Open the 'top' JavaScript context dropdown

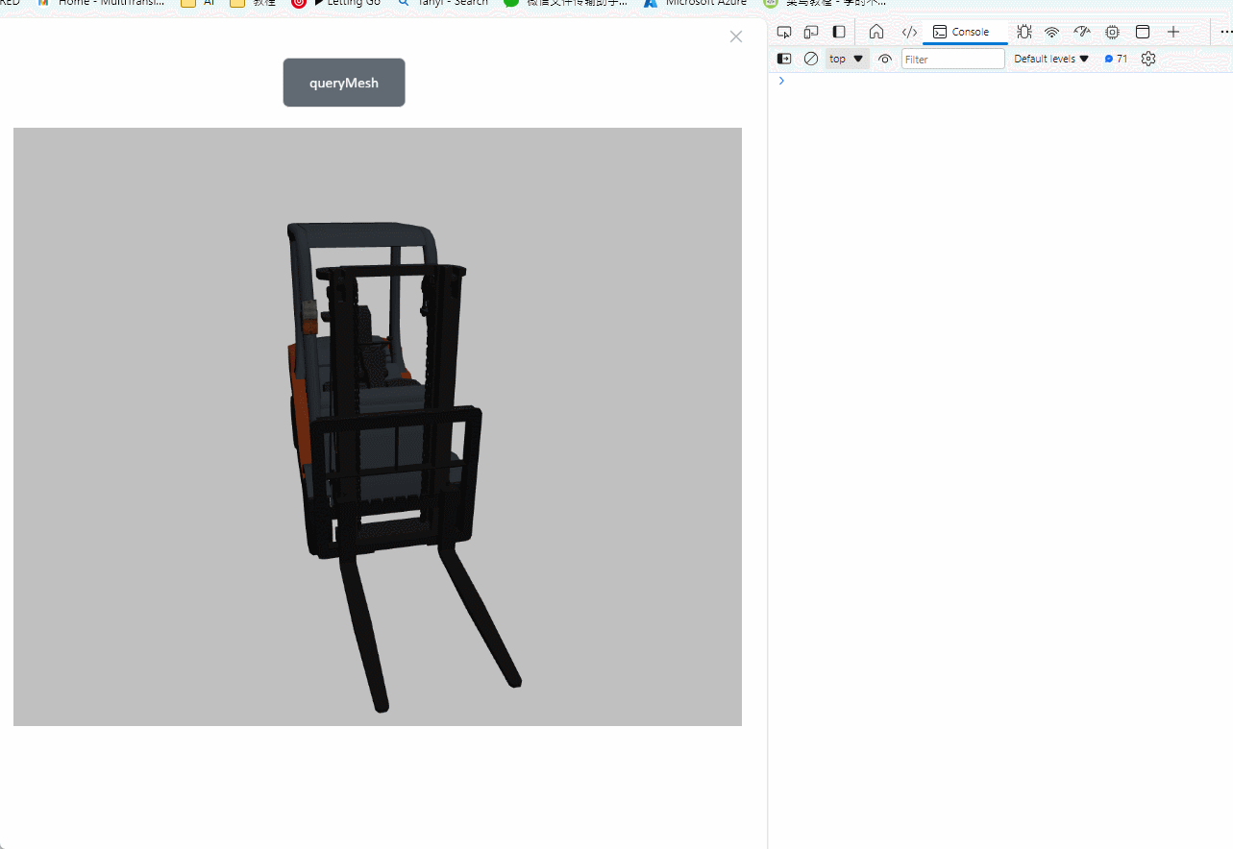pos(847,59)
